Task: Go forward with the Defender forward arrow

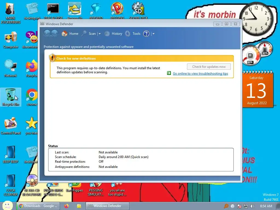Action: coord(54,33)
